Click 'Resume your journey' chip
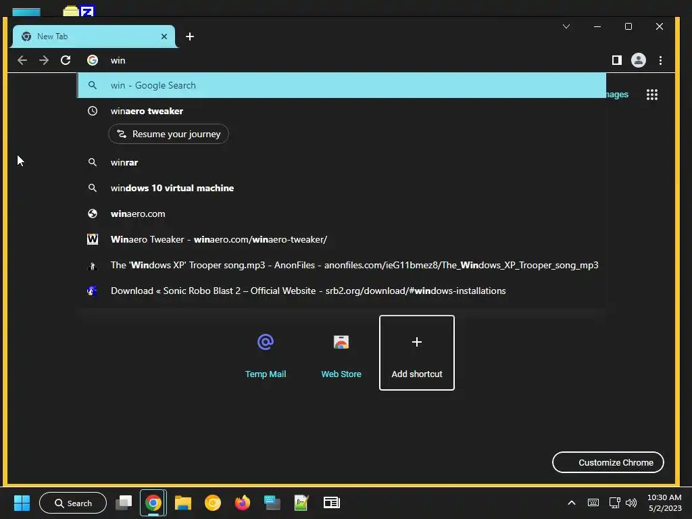This screenshot has width=692, height=519. (168, 134)
